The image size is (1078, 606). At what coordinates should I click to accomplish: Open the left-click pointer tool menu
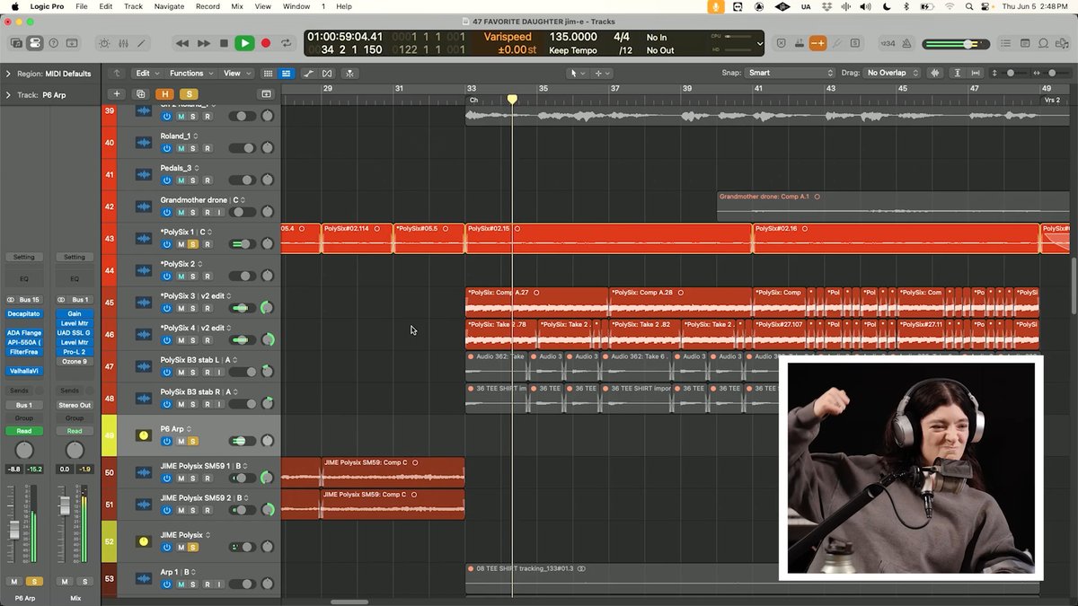click(576, 74)
